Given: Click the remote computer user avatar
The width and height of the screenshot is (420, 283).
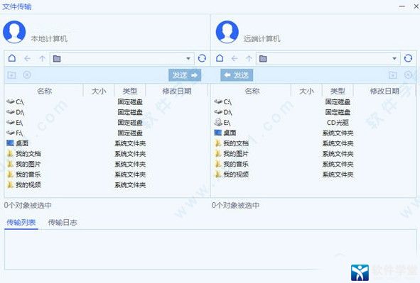Looking at the screenshot, I should 227,32.
